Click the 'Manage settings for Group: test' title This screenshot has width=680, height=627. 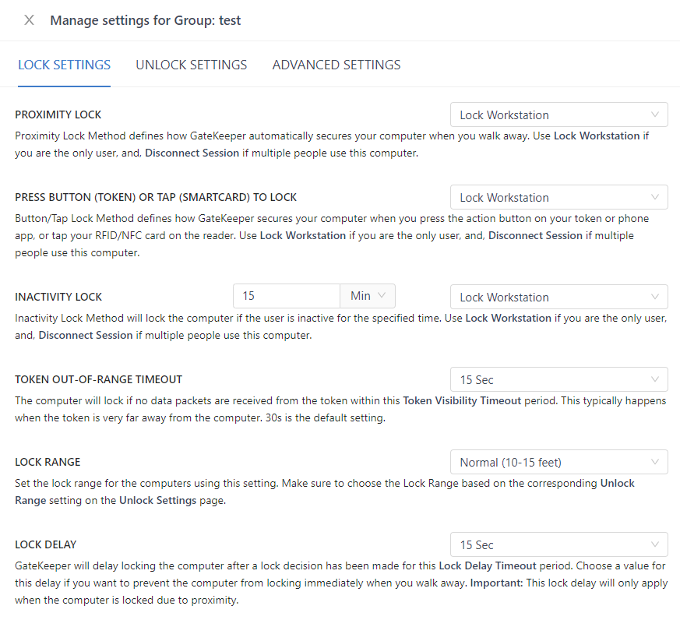coord(146,20)
